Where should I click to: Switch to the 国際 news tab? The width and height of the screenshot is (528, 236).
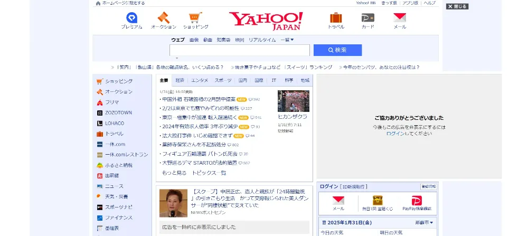[x=259, y=80]
